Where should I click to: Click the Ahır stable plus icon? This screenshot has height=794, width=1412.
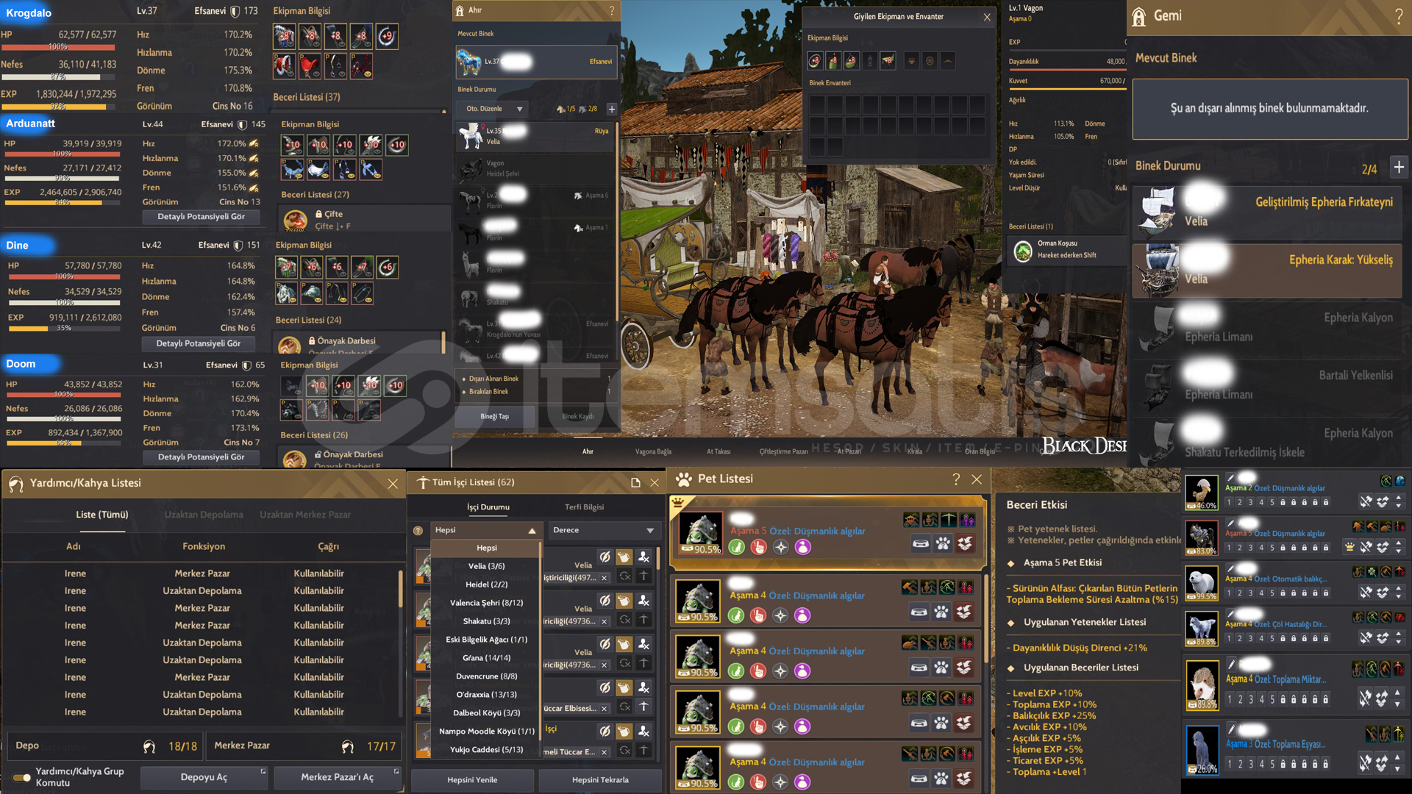(611, 109)
